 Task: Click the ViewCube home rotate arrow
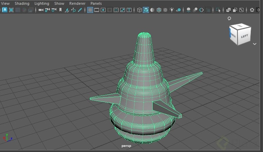tap(229, 18)
